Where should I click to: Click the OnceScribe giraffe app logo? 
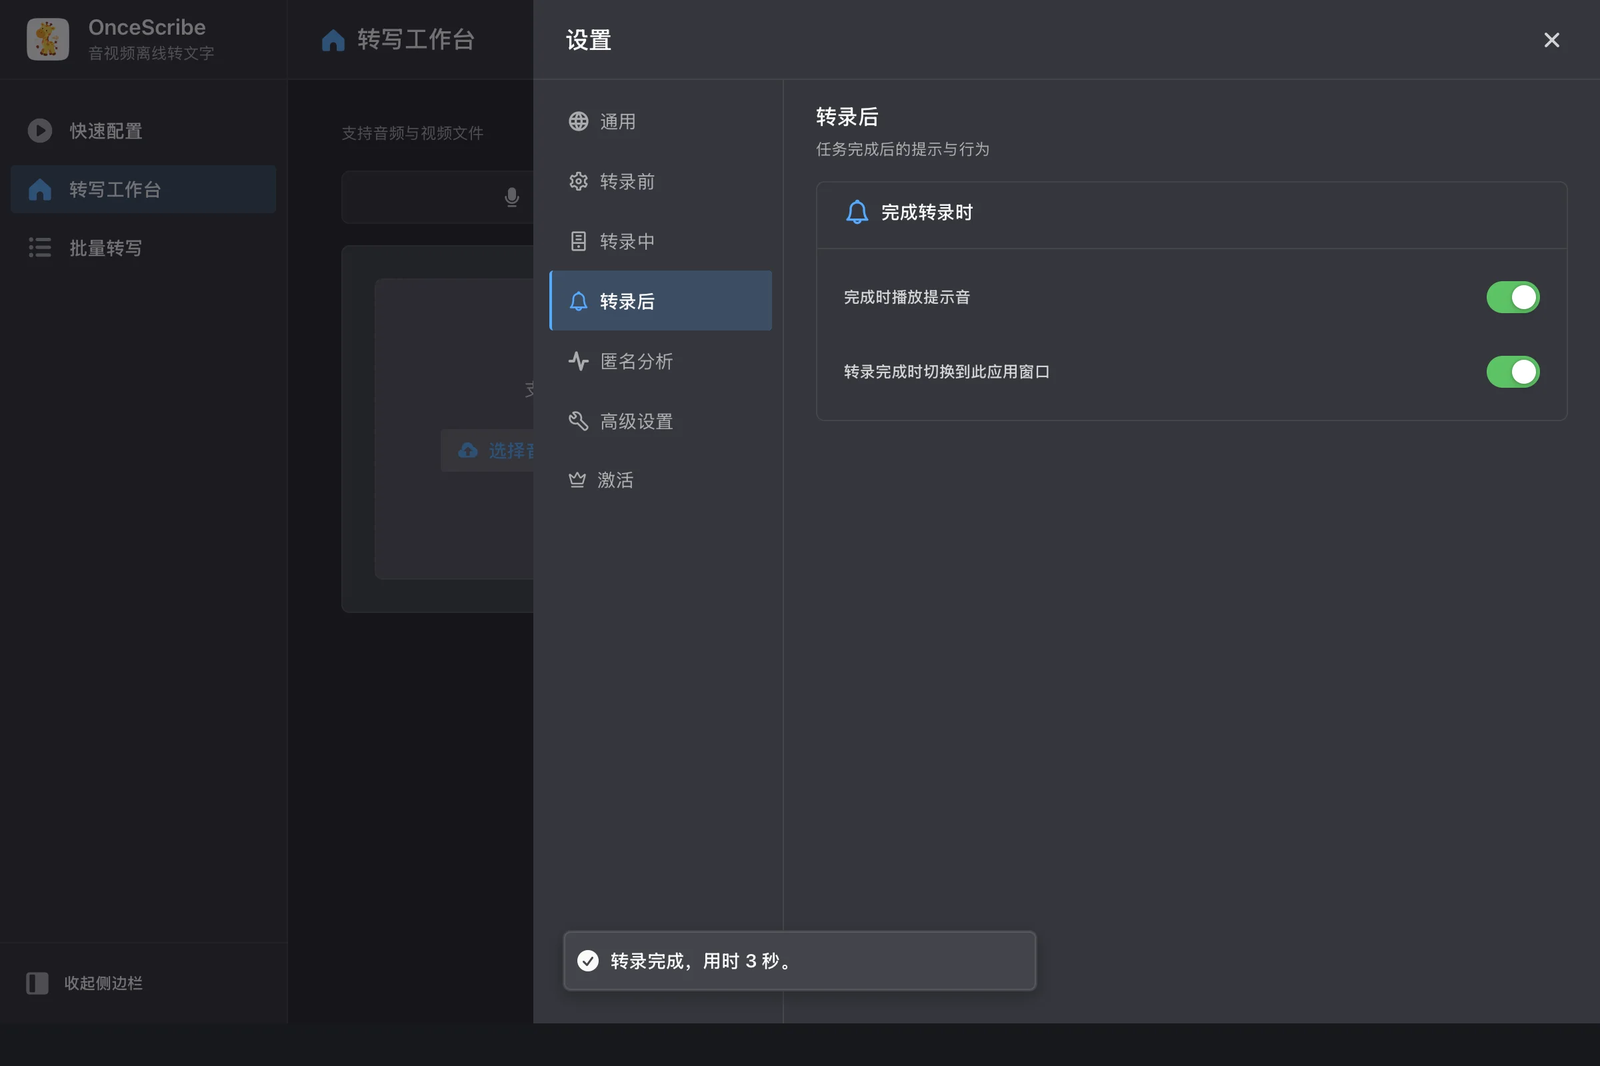(x=47, y=39)
